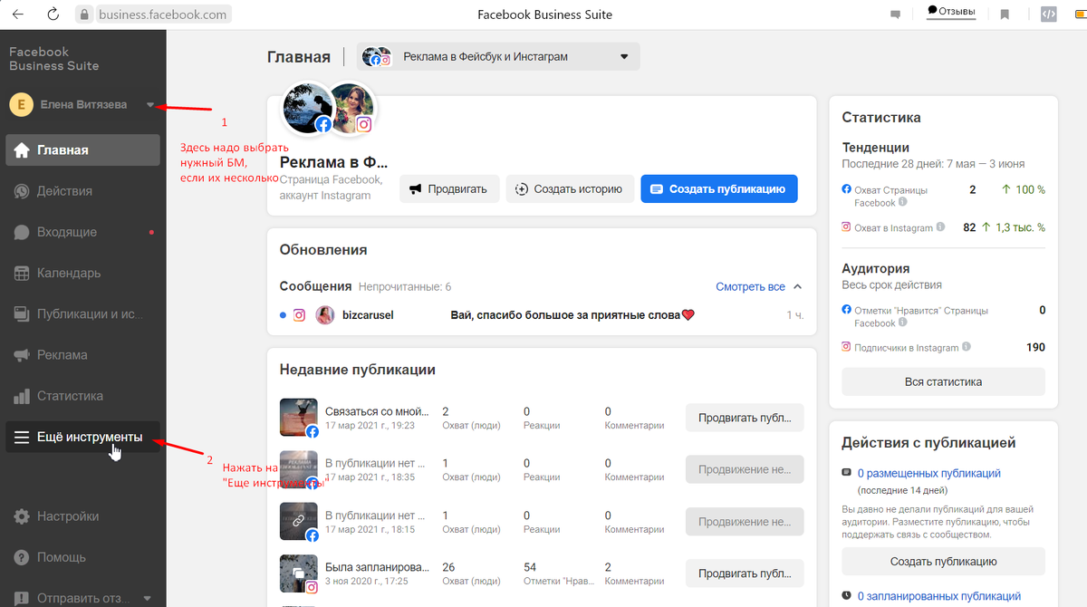Viewport: 1087px width, 607px height.
Task: Click the Статистика bar chart icon in sidebar
Action: pyautogui.click(x=22, y=396)
